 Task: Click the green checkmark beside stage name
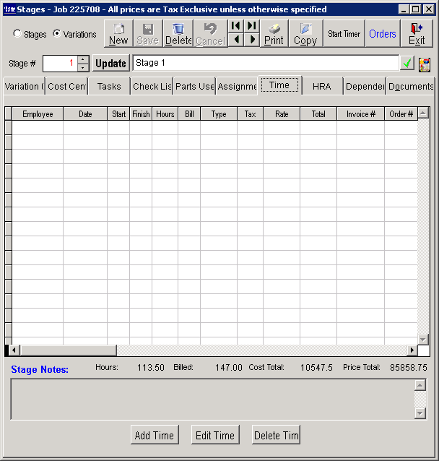407,64
